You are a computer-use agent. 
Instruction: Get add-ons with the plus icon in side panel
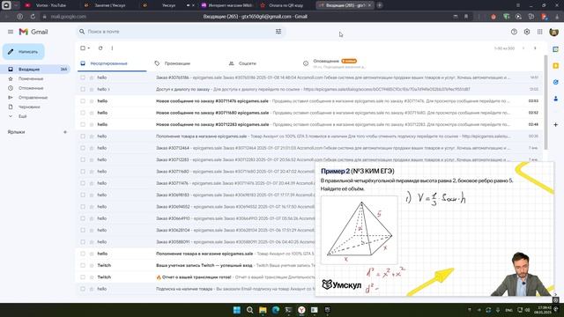pos(556,124)
